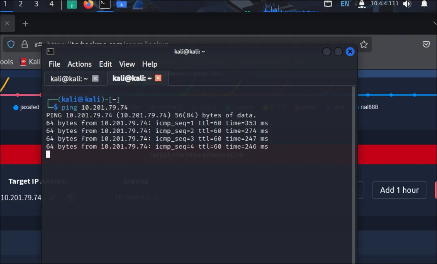The width and height of the screenshot is (437, 264).
Task: Click the terminal vertical scrollbar
Action: click(354, 175)
